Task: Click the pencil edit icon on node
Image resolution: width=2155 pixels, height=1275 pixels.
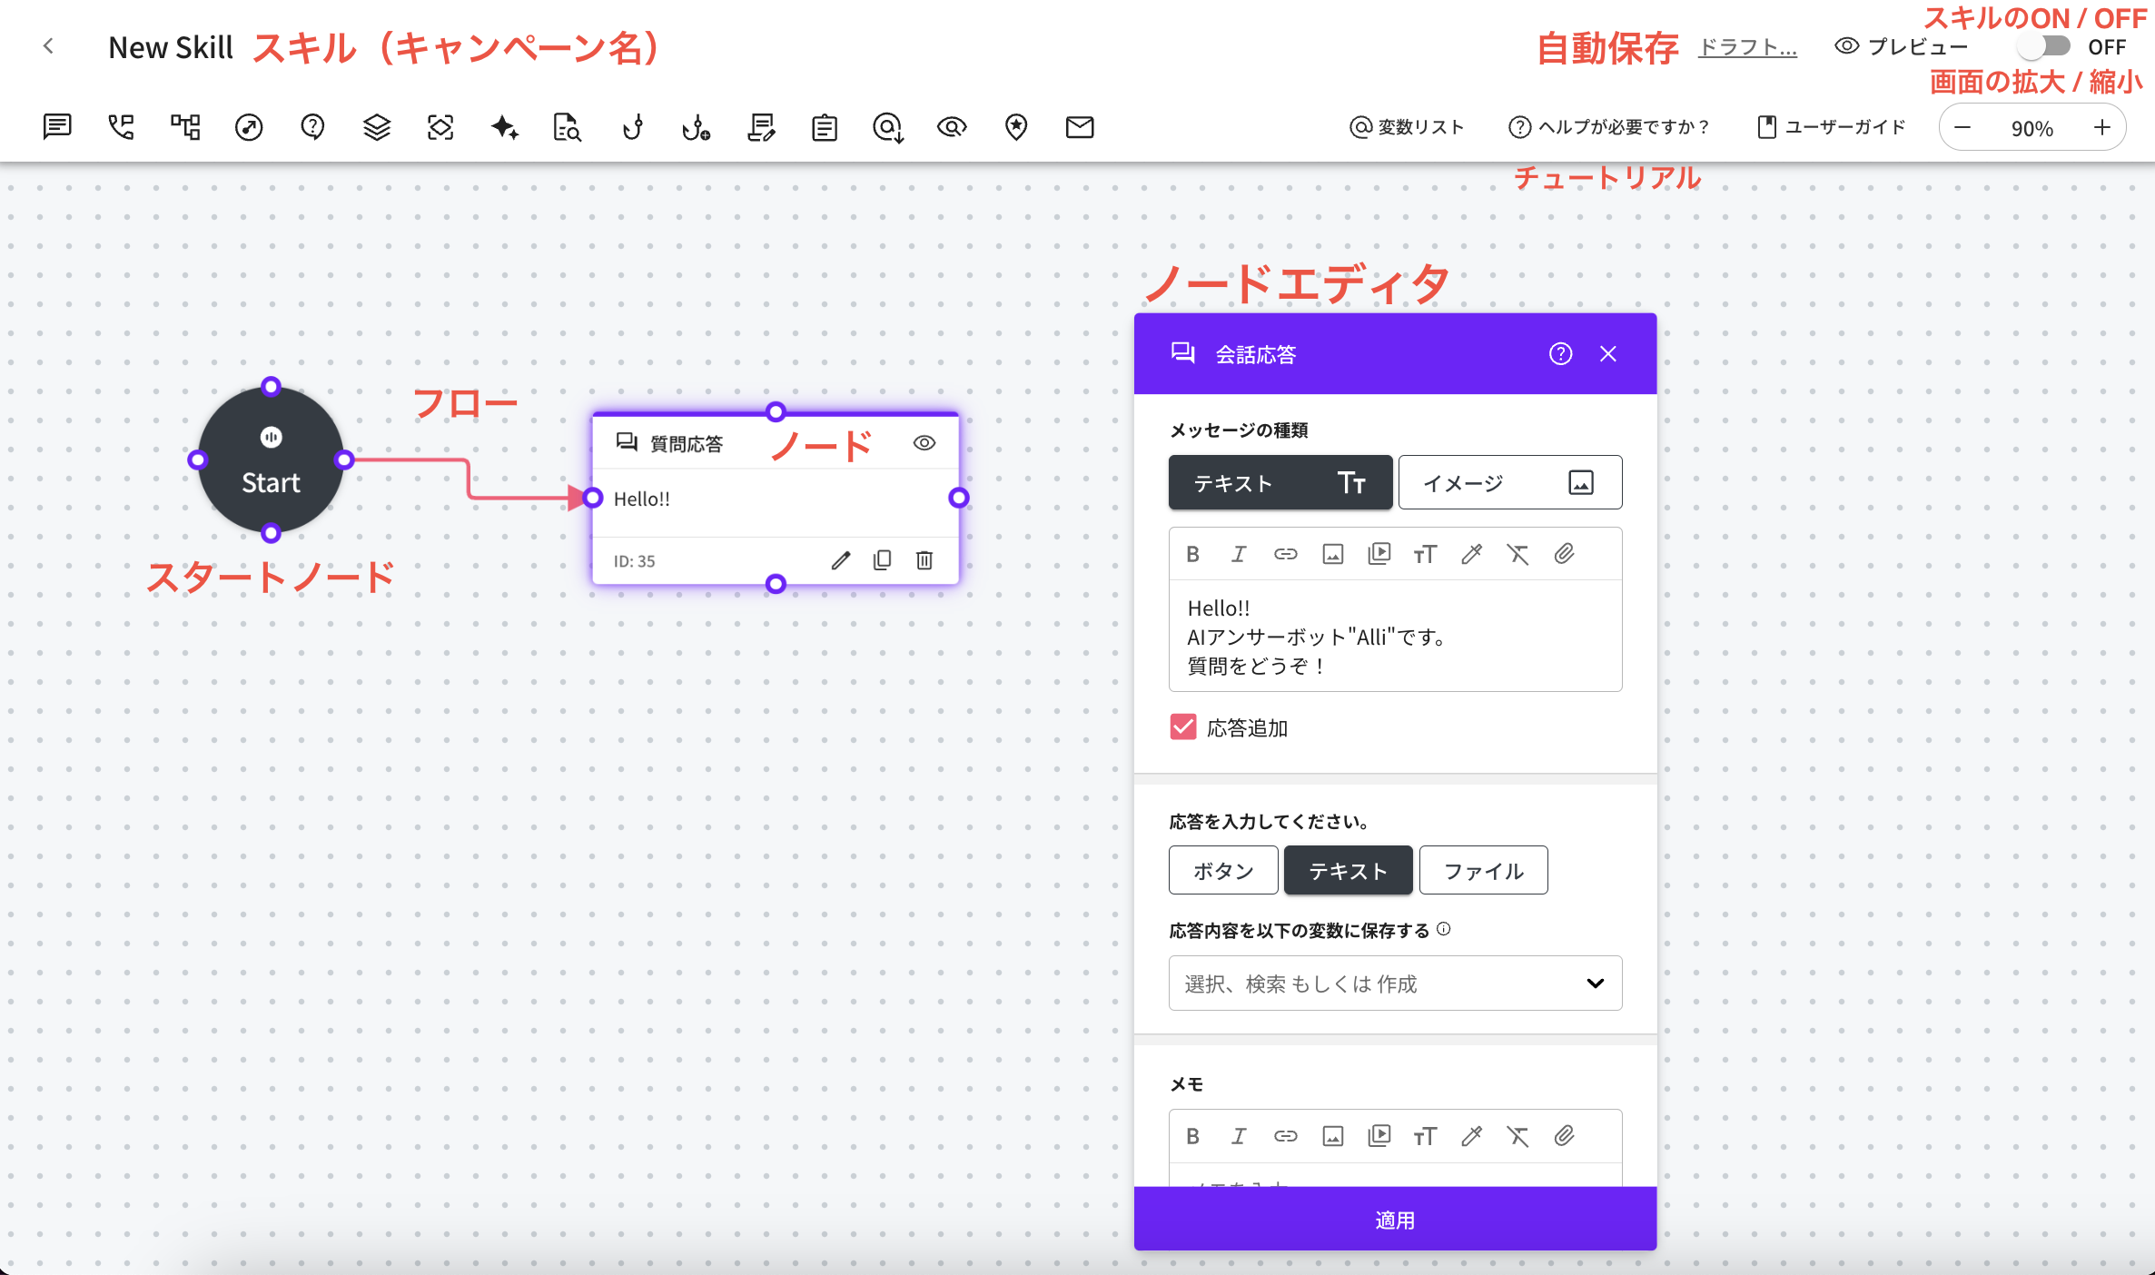Action: click(x=841, y=560)
